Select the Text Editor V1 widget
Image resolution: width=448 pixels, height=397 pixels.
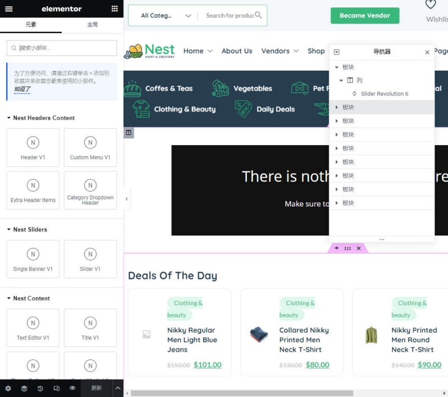point(33,328)
